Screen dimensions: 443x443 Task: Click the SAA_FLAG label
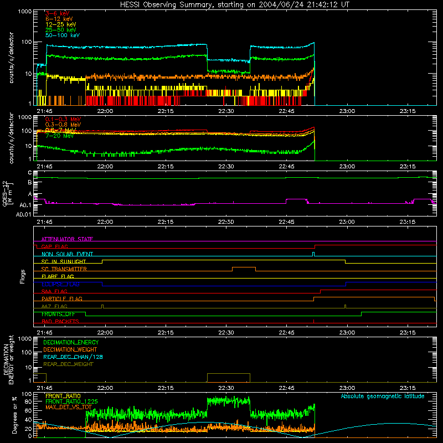click(54, 291)
